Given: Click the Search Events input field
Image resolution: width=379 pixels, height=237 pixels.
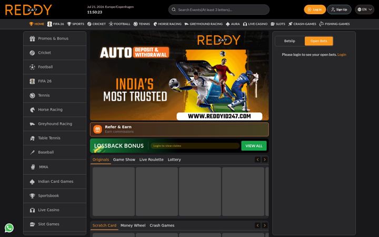Looking at the screenshot, I should (x=219, y=9).
